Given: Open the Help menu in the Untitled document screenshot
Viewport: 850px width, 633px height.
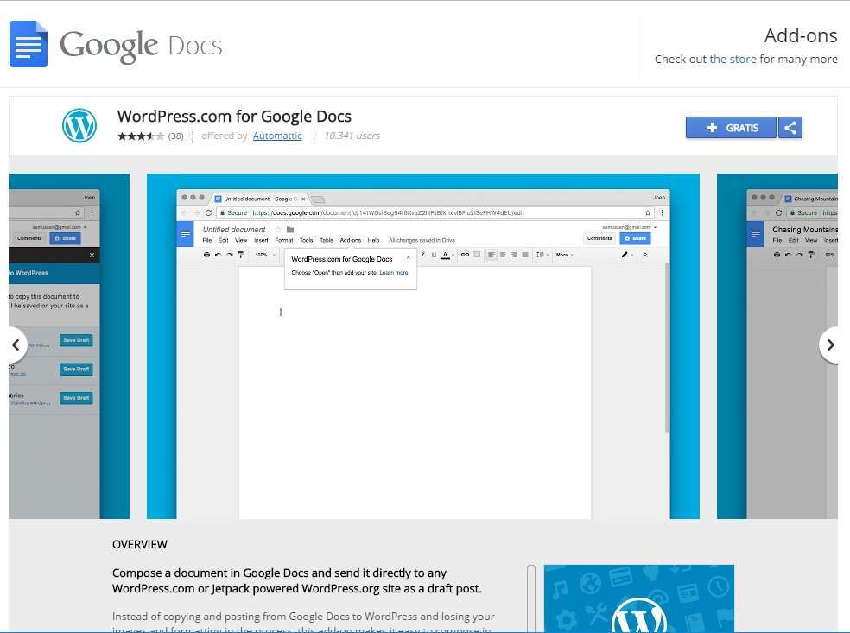Looking at the screenshot, I should [x=373, y=240].
